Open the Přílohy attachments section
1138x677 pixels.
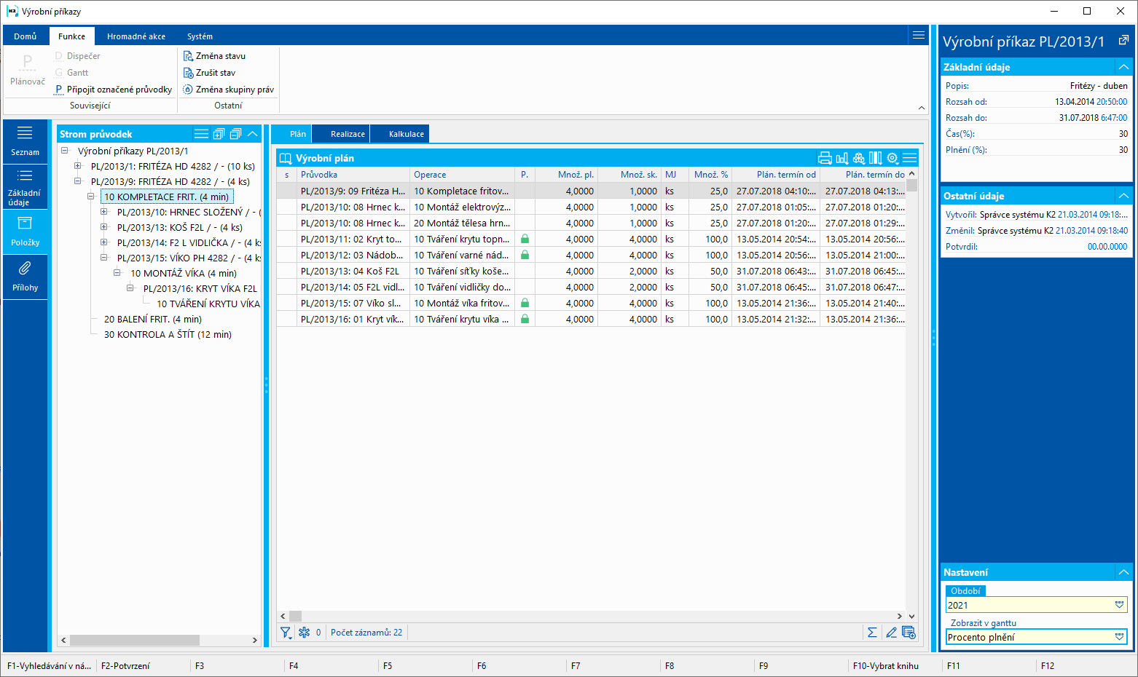(x=25, y=277)
